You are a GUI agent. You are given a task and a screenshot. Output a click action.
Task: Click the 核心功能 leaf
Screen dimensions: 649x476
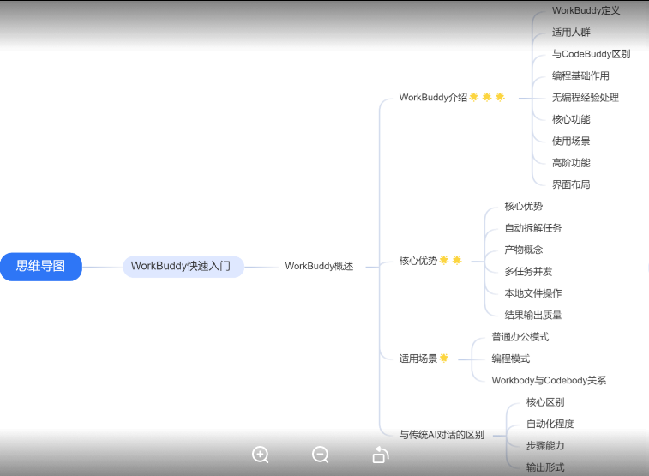click(x=571, y=119)
